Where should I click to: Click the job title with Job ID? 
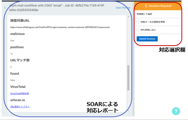point(57,8)
